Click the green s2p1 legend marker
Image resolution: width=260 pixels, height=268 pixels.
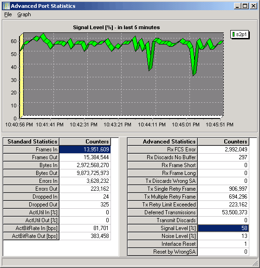click(x=233, y=35)
